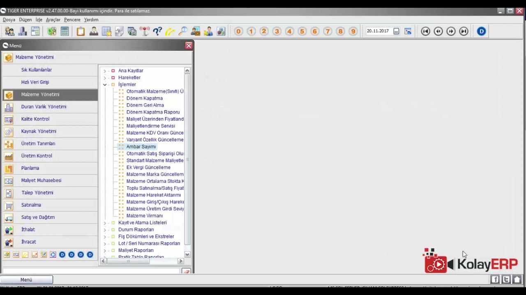Image resolution: width=526 pixels, height=295 pixels.
Task: Click the orange number 3 button
Action: click(277, 31)
